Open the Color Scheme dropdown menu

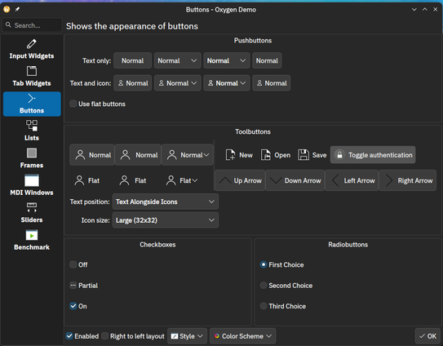coord(242,336)
